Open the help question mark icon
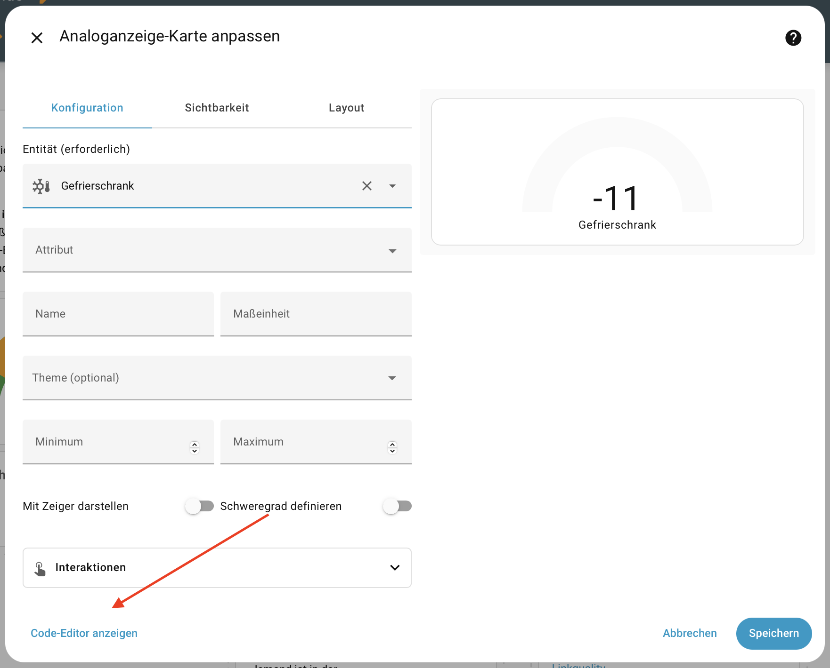Screen dimensions: 830x668 pos(793,38)
